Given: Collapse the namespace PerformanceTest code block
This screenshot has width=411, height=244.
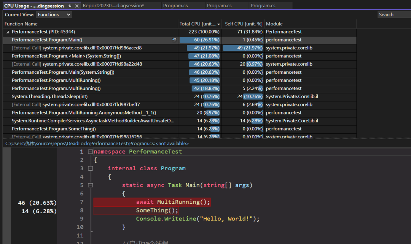Looking at the screenshot, I should (x=91, y=152).
